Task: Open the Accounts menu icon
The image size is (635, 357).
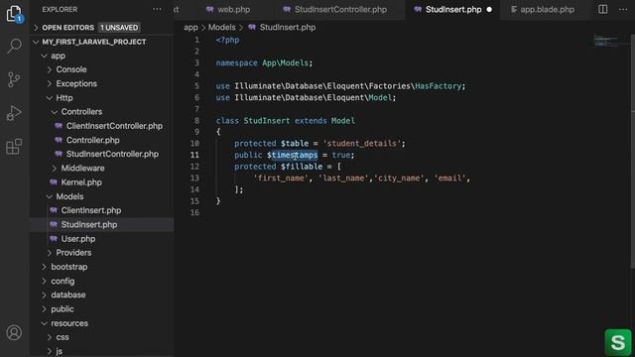Action: click(14, 333)
